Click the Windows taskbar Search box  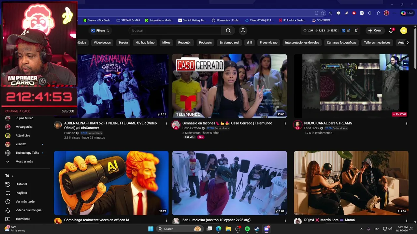pos(179,229)
